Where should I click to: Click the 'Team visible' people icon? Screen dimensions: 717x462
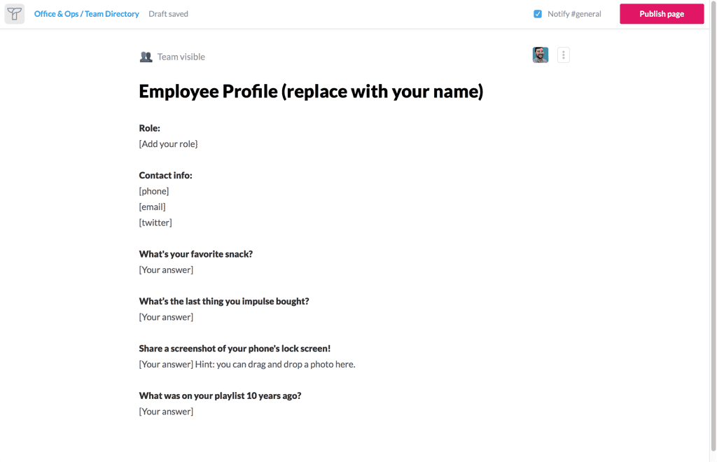pos(146,57)
